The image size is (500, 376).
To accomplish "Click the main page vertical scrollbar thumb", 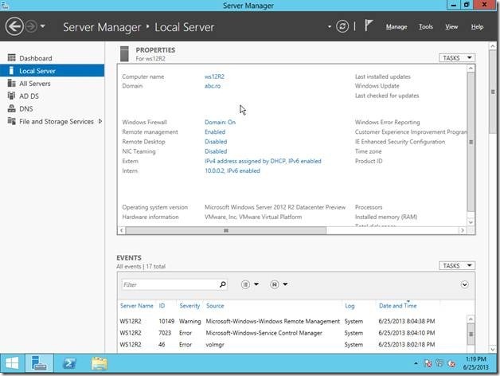I will click(x=492, y=92).
